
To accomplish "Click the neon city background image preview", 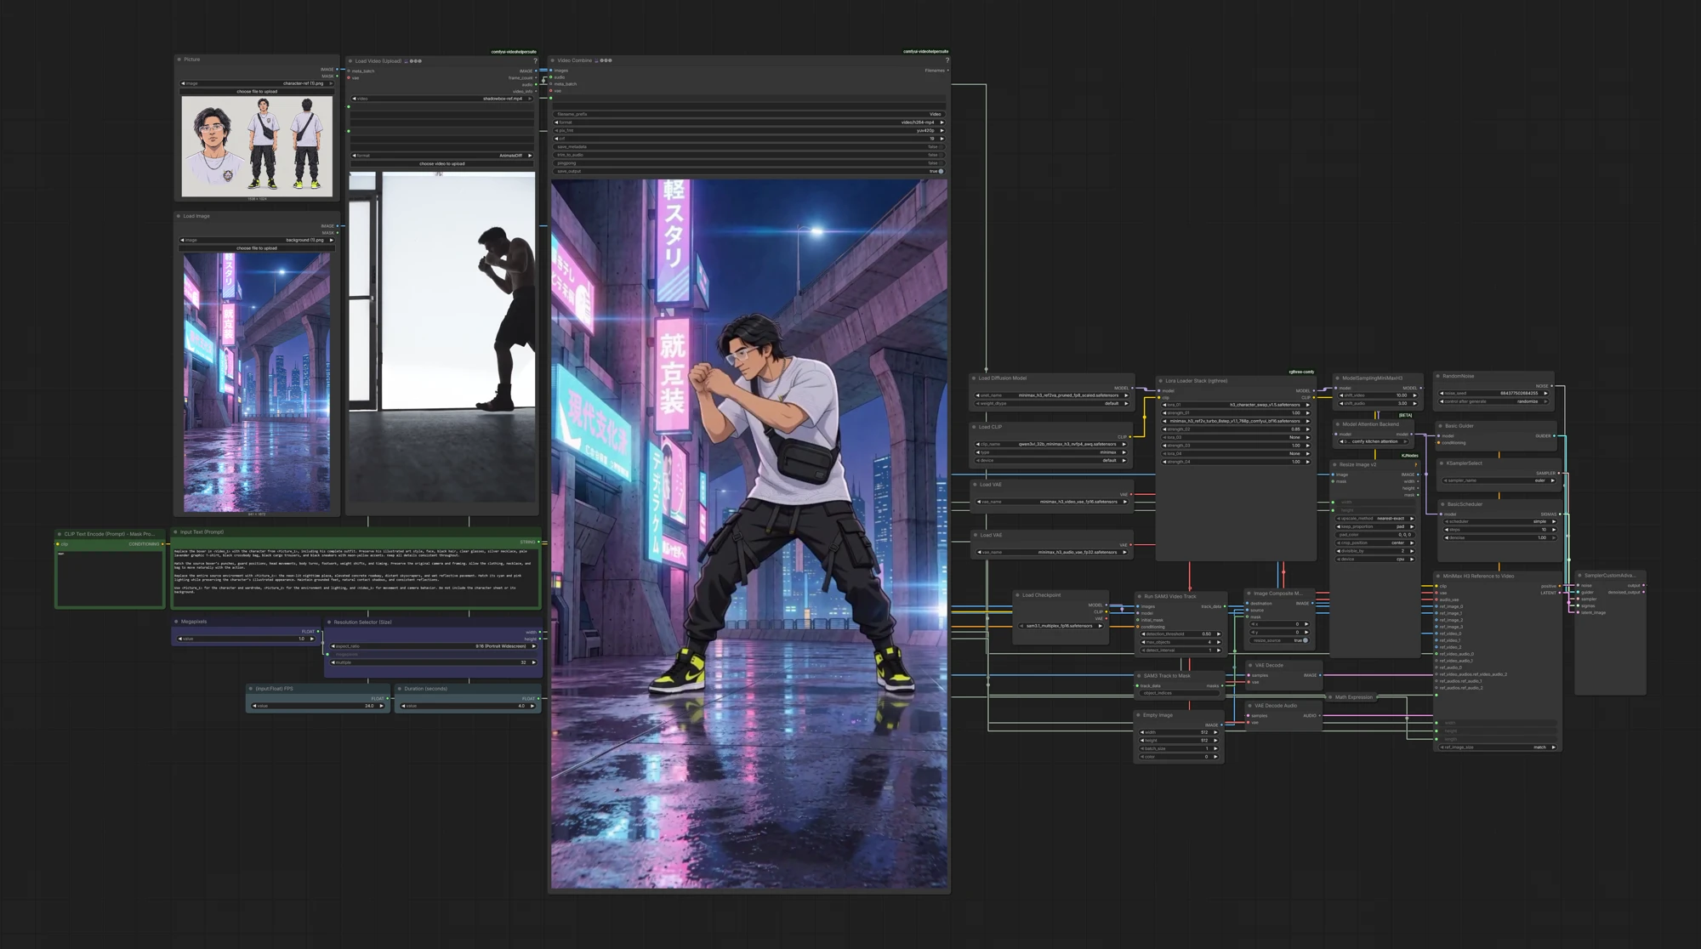I will (x=257, y=383).
